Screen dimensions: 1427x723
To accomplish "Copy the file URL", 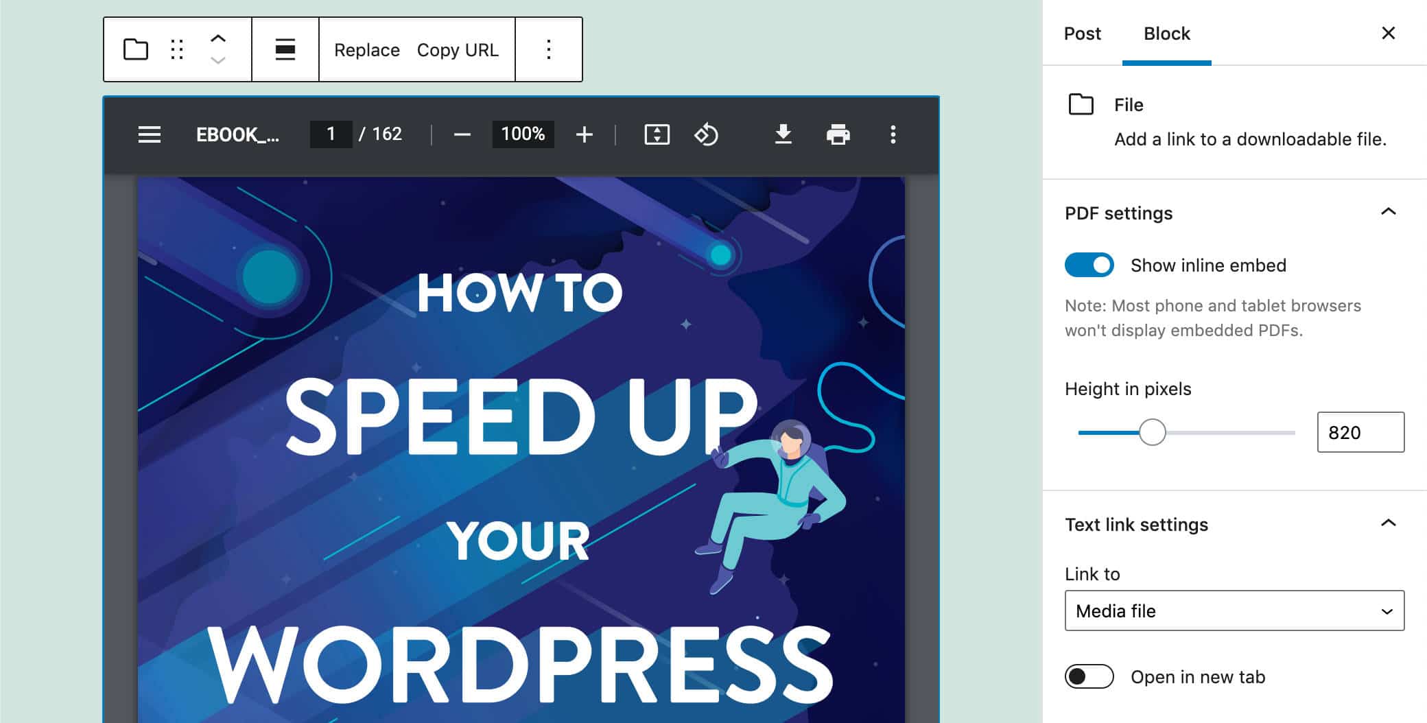I will (x=458, y=49).
